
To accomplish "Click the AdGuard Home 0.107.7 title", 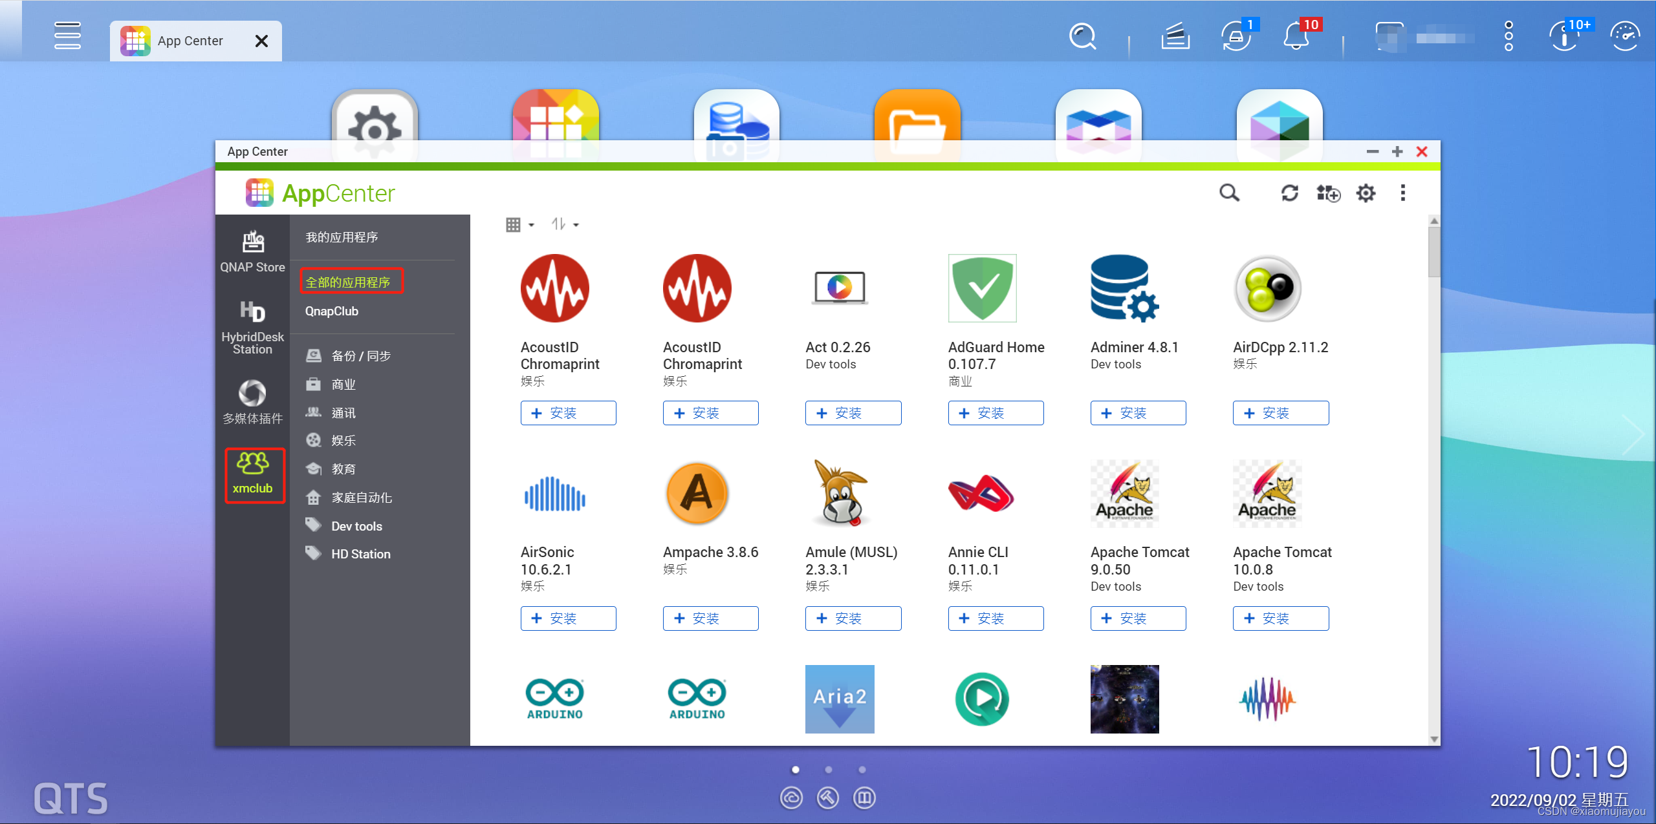I will tap(996, 355).
